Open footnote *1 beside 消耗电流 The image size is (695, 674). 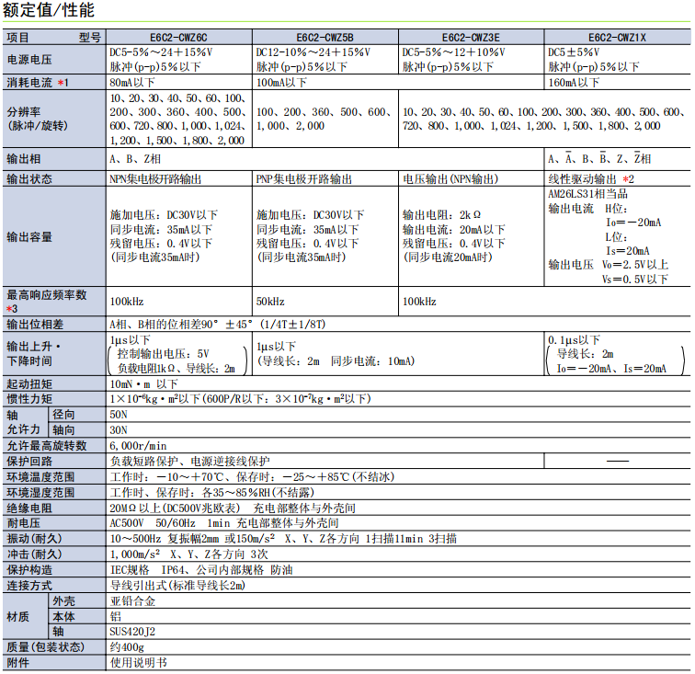pos(63,83)
